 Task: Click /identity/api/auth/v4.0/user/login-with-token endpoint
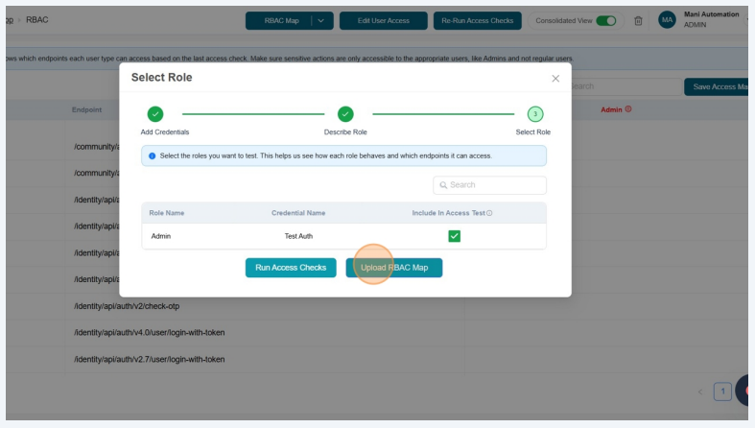click(x=150, y=333)
